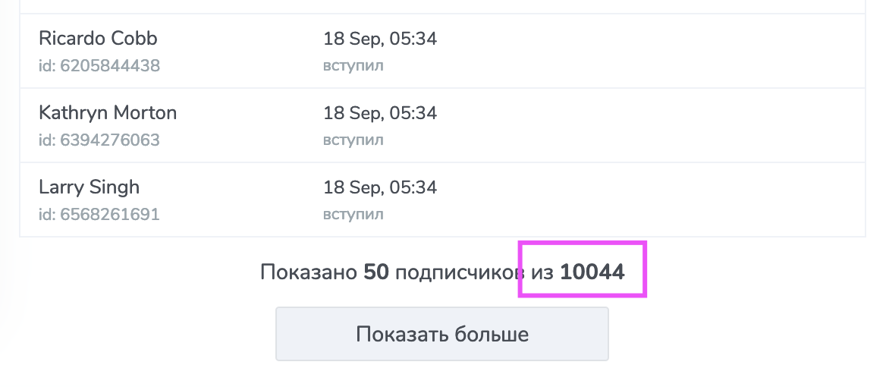Image resolution: width=886 pixels, height=387 pixels.
Task: Select the 18 Sep date for Kathryn Morton
Action: [x=379, y=113]
